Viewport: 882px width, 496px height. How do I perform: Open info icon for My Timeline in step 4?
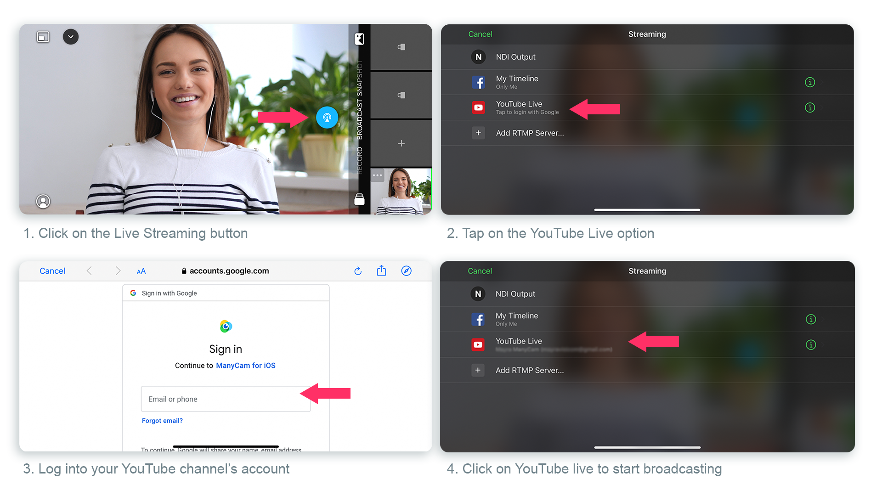(x=811, y=319)
